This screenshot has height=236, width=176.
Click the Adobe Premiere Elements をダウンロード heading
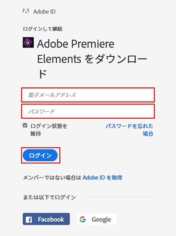92,59
